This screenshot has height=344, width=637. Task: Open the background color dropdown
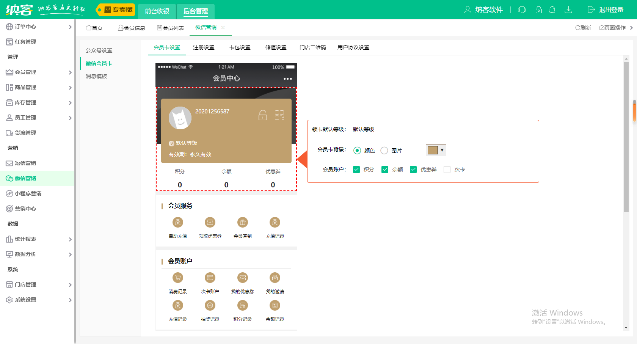442,150
